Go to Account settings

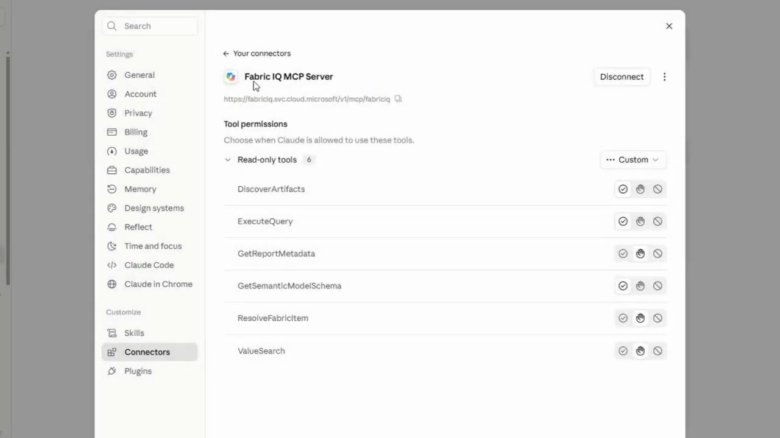point(149,94)
